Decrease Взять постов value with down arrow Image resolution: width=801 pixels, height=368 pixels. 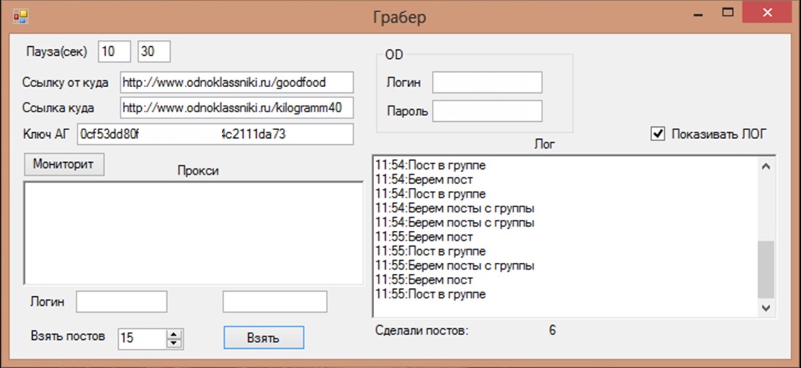[174, 343]
